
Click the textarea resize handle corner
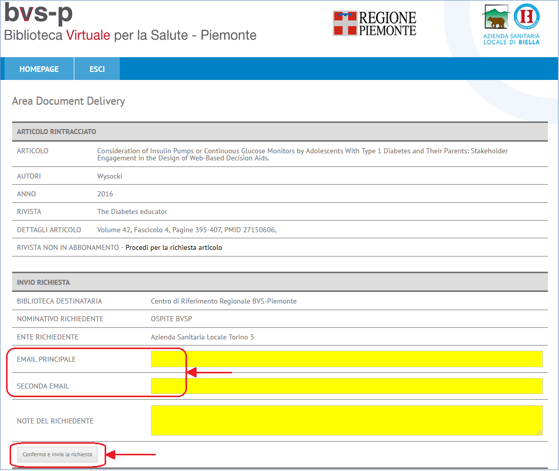(x=539, y=432)
